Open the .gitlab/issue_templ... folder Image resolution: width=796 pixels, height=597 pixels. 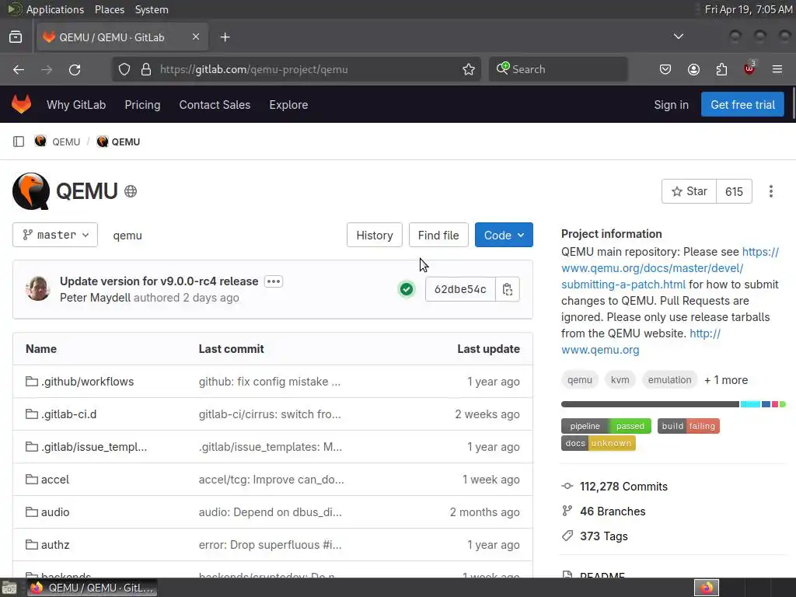coord(94,447)
